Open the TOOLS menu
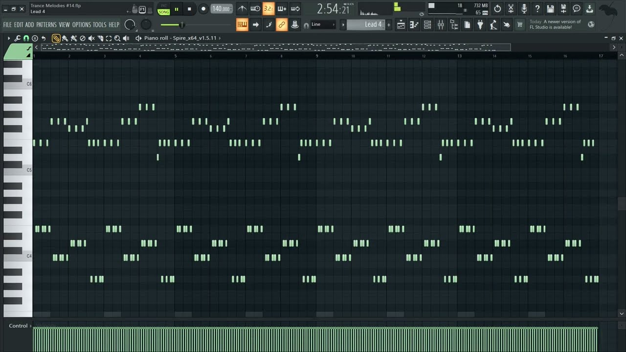 [100, 24]
